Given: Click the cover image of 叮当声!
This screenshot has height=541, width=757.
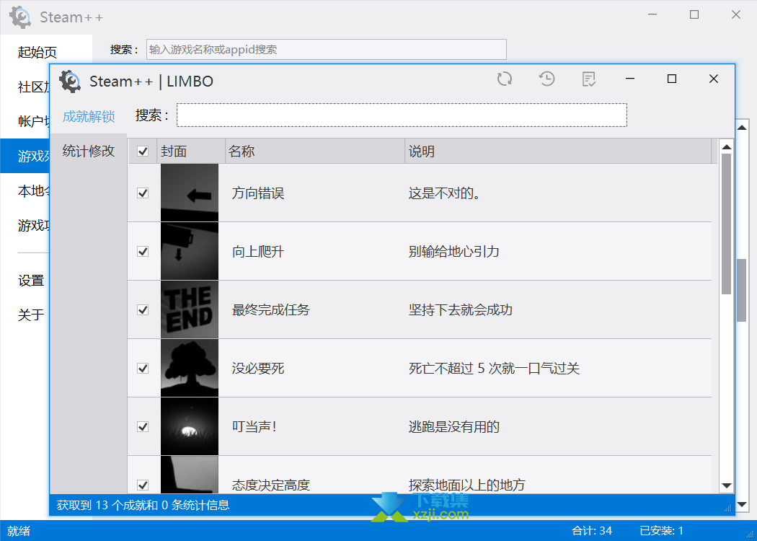Looking at the screenshot, I should point(189,426).
